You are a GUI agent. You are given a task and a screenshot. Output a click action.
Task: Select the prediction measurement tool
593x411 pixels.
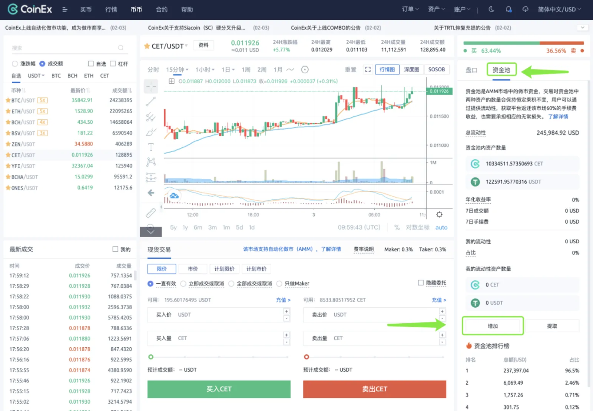point(151,178)
